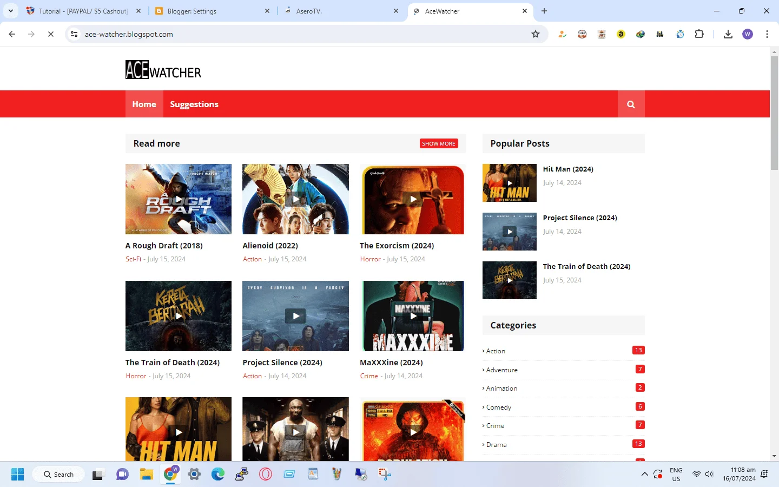The width and height of the screenshot is (779, 487).
Task: Open Settings gear icon on taskbar
Action: click(194, 475)
